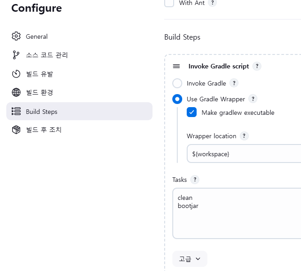
Task: Click the Wrapper location input field
Action: (244, 154)
